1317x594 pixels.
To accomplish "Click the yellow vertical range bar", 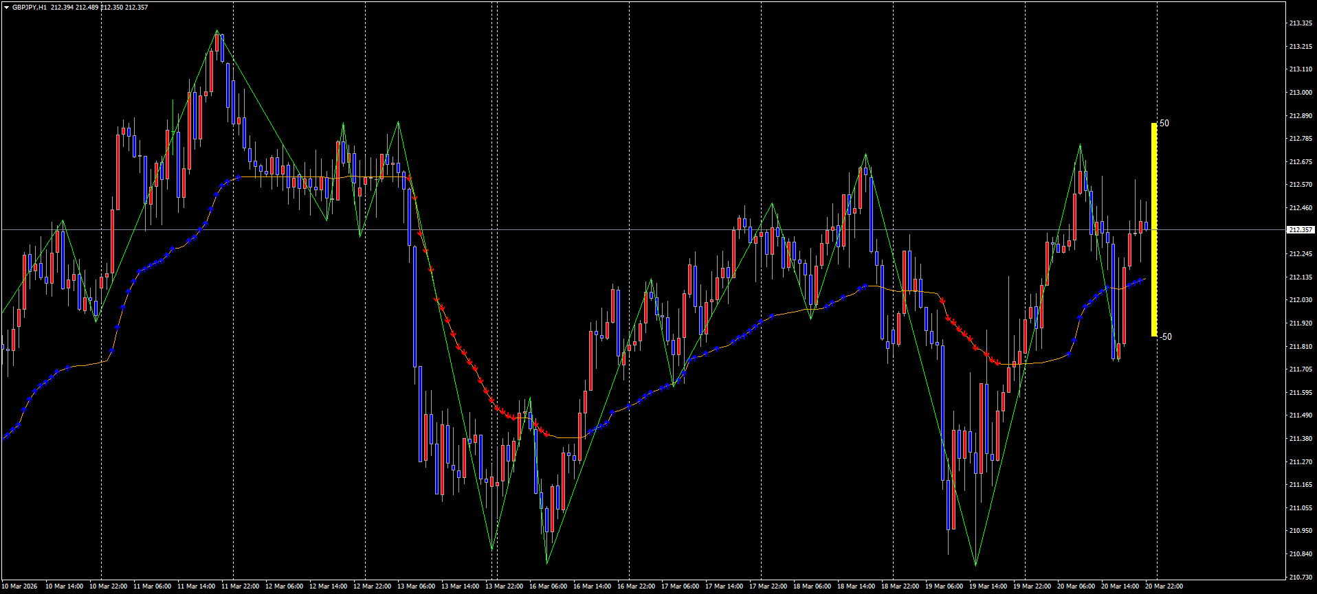I will (1154, 230).
